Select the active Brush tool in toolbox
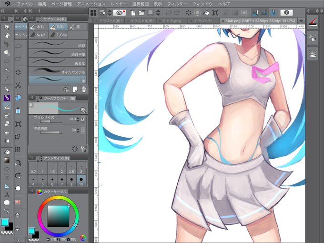 pyautogui.click(x=7, y=106)
